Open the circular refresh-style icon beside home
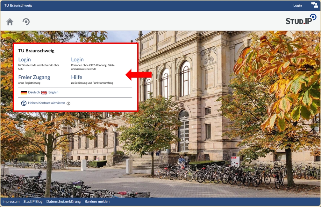 tap(26, 22)
